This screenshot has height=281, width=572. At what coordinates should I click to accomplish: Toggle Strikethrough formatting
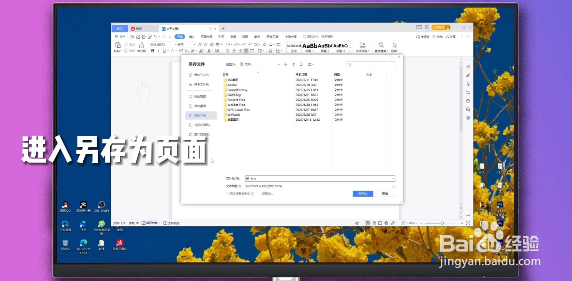(172, 51)
